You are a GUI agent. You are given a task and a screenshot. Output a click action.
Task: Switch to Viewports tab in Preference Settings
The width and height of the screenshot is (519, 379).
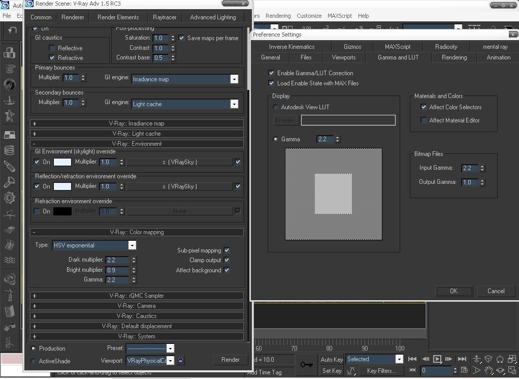[344, 57]
